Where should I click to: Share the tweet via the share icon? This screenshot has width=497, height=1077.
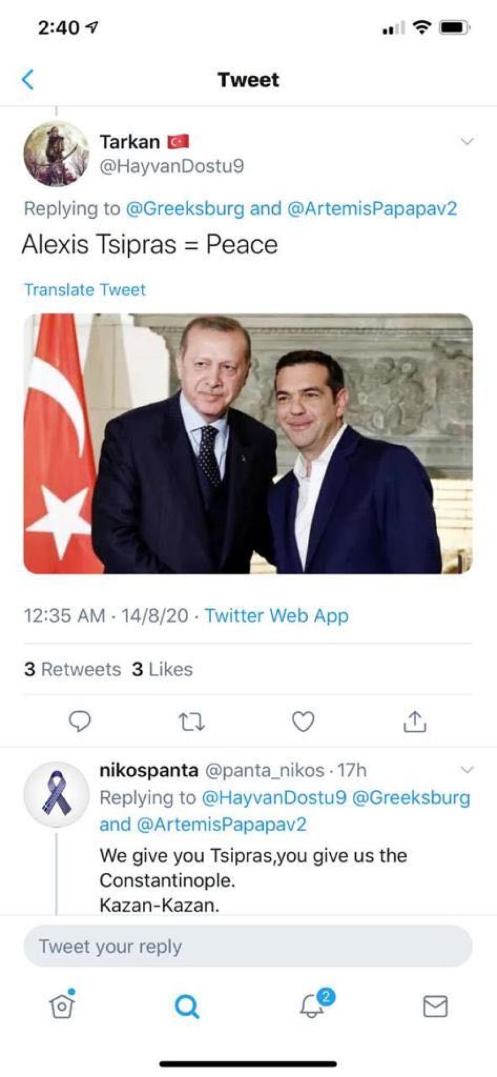click(416, 721)
